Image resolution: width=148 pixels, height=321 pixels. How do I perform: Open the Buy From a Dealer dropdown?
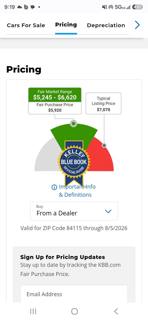74,211
